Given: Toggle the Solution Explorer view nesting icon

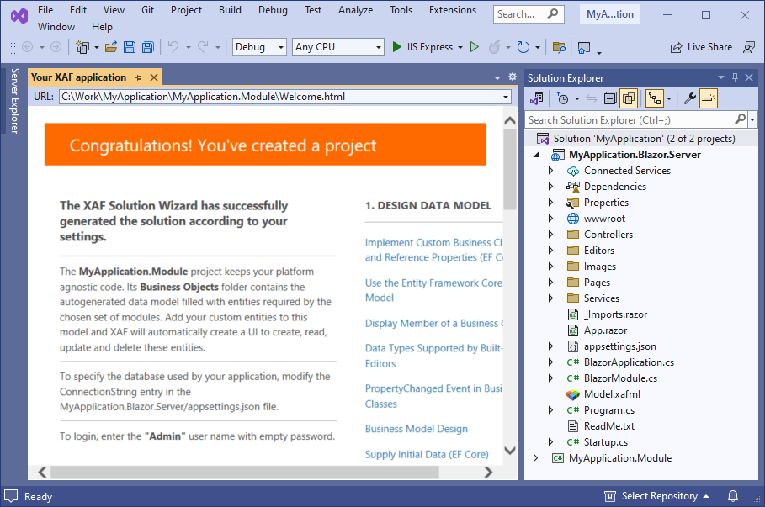Looking at the screenshot, I should click(x=654, y=99).
